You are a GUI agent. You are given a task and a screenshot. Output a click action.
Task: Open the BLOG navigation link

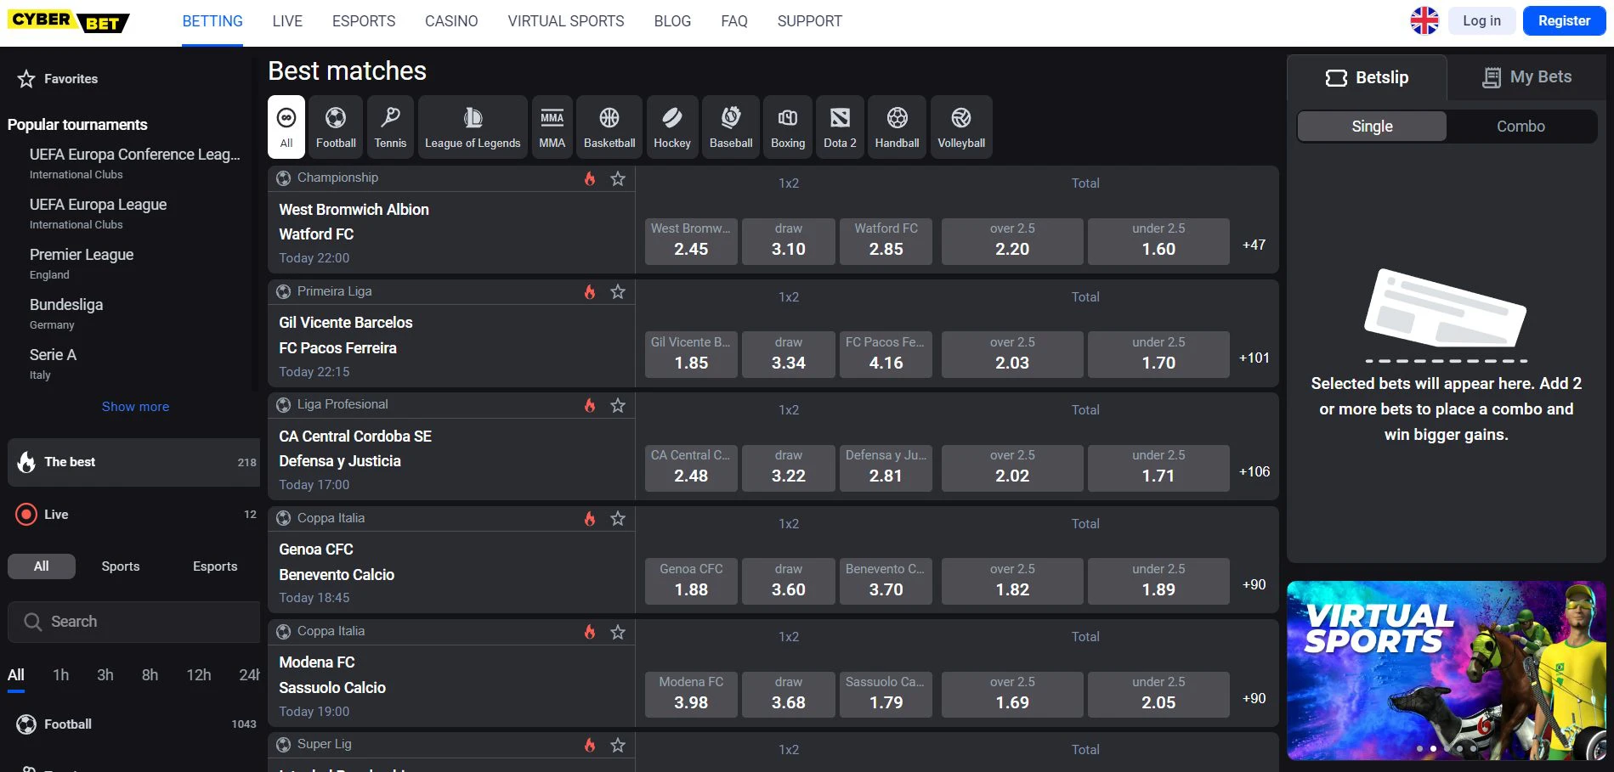coord(672,21)
